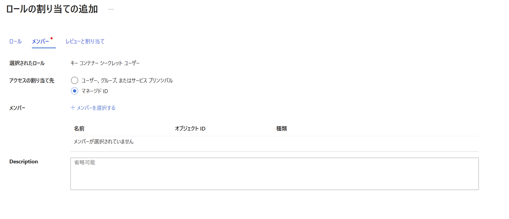Click the ロールの割り当ての追加 page title
Viewport: 509px width, 219px height.
point(52,9)
